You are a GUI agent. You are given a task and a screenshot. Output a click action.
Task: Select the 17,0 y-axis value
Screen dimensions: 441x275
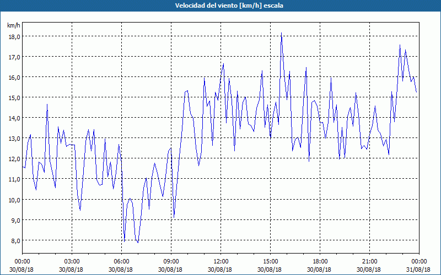(x=14, y=57)
